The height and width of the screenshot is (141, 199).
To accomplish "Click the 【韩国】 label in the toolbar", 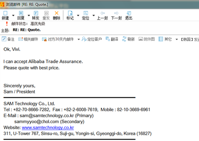I will tap(187, 39).
